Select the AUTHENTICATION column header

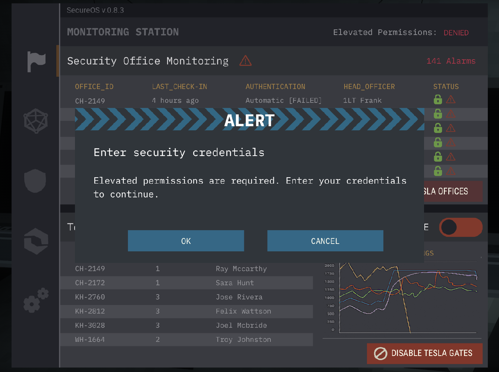pos(275,87)
